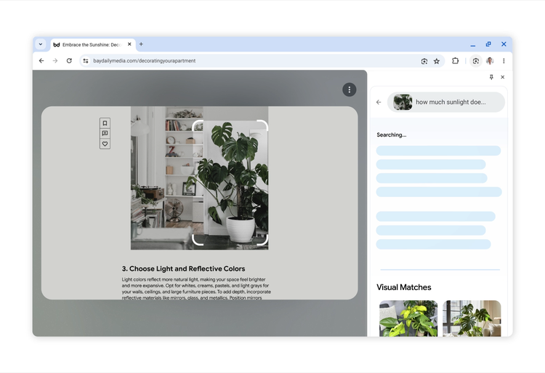Select the 'Embrace the Sunshine' tab

90,44
